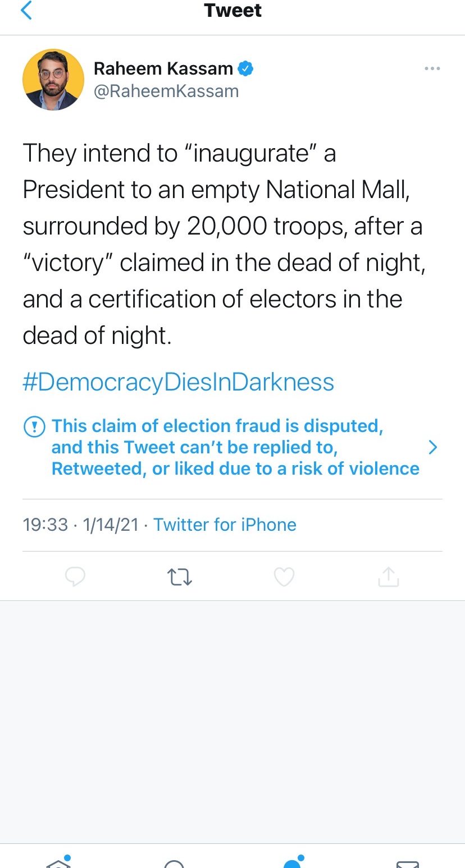Like the tweet with the heart icon

click(x=284, y=577)
